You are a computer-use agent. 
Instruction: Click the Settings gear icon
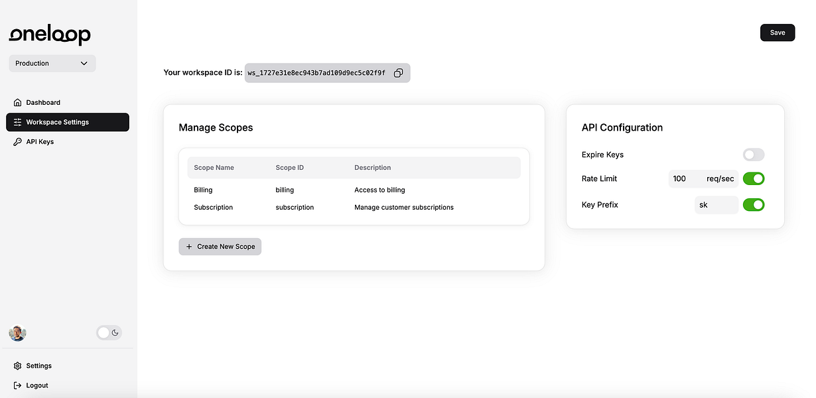(18, 366)
